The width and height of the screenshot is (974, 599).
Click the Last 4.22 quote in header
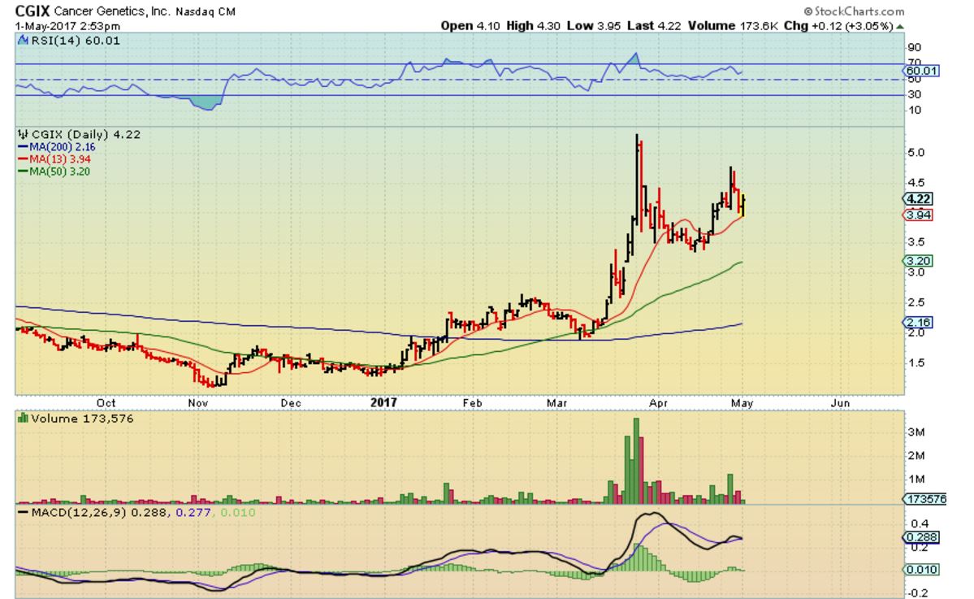click(x=654, y=26)
